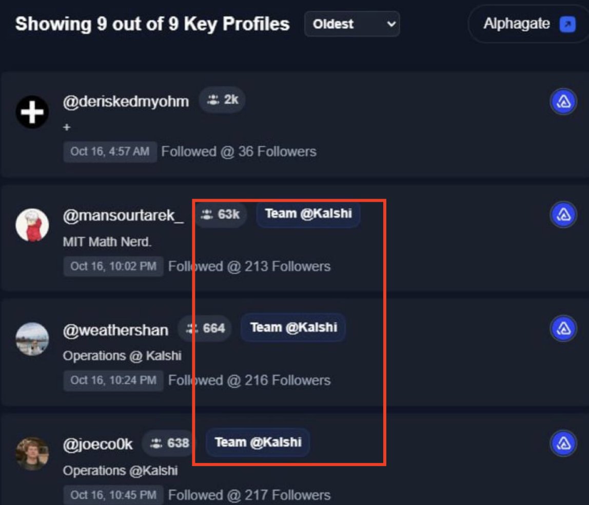Click the blue icon beside @joeco0k
Image resolution: width=589 pixels, height=505 pixels.
(563, 443)
